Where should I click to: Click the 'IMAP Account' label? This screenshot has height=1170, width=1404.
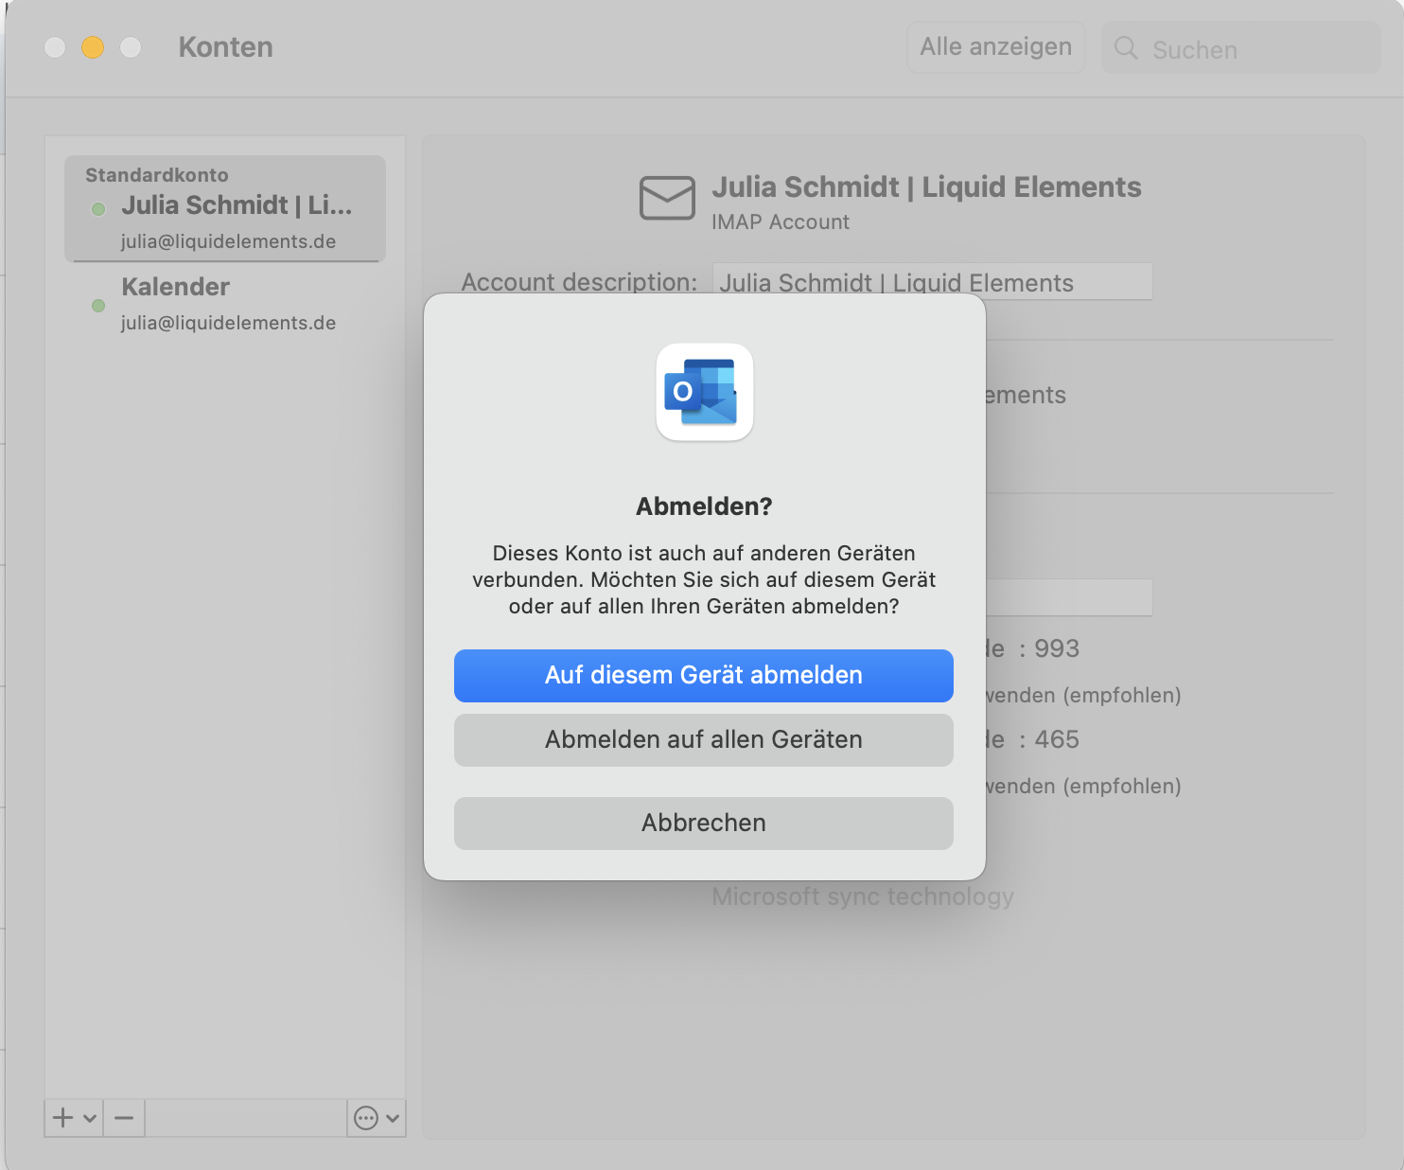[781, 222]
